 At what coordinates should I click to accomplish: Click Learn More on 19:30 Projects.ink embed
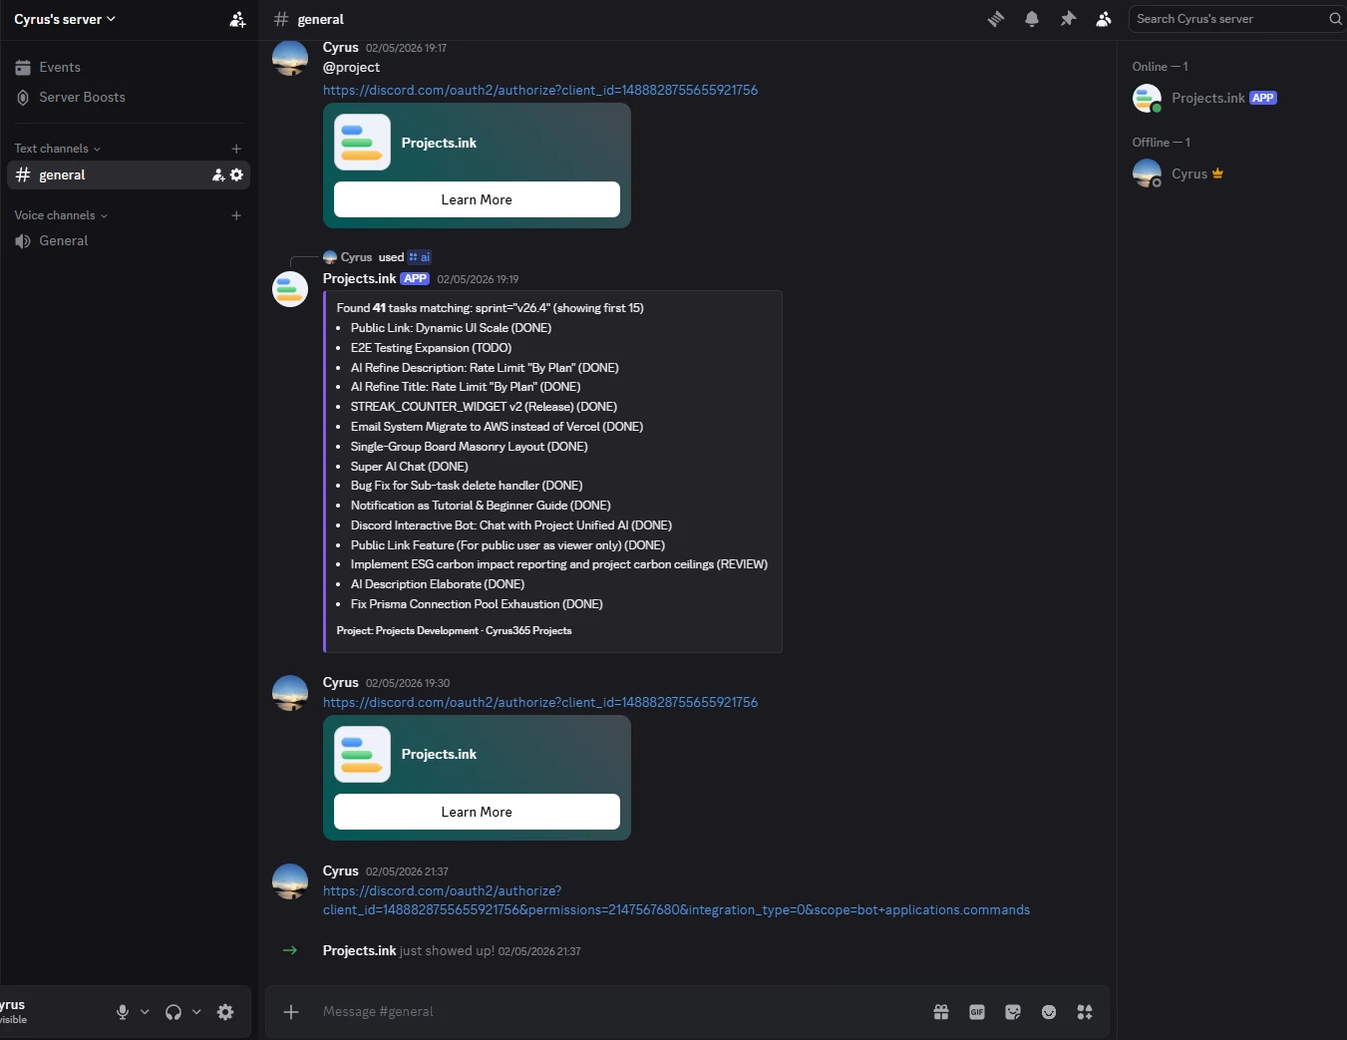coord(477,812)
